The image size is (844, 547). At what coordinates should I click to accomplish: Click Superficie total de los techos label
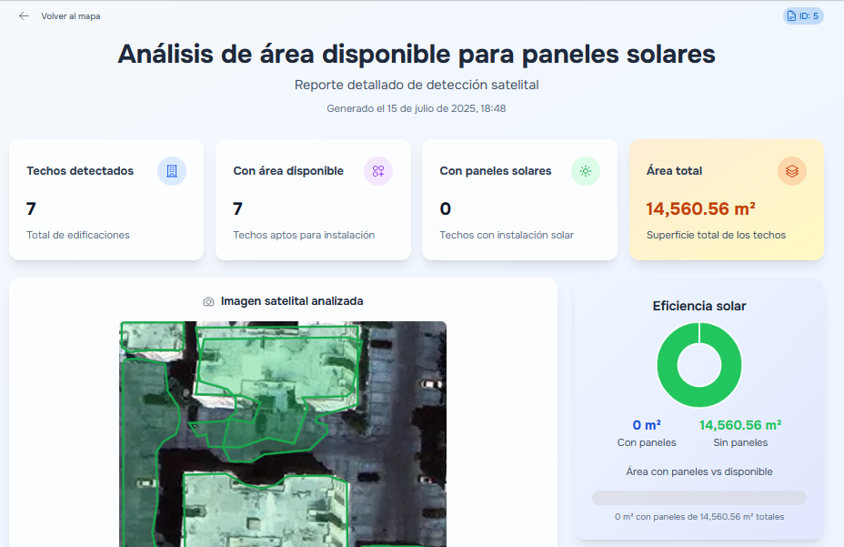click(x=716, y=235)
